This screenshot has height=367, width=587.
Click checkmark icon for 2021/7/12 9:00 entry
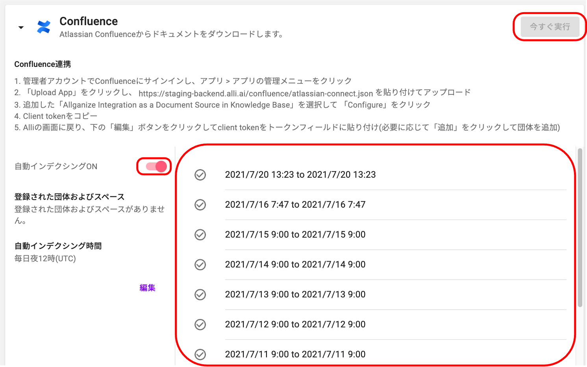point(200,324)
